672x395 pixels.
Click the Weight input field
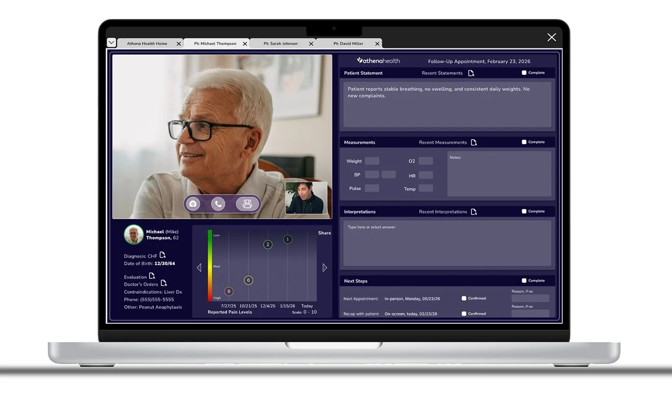pyautogui.click(x=372, y=161)
